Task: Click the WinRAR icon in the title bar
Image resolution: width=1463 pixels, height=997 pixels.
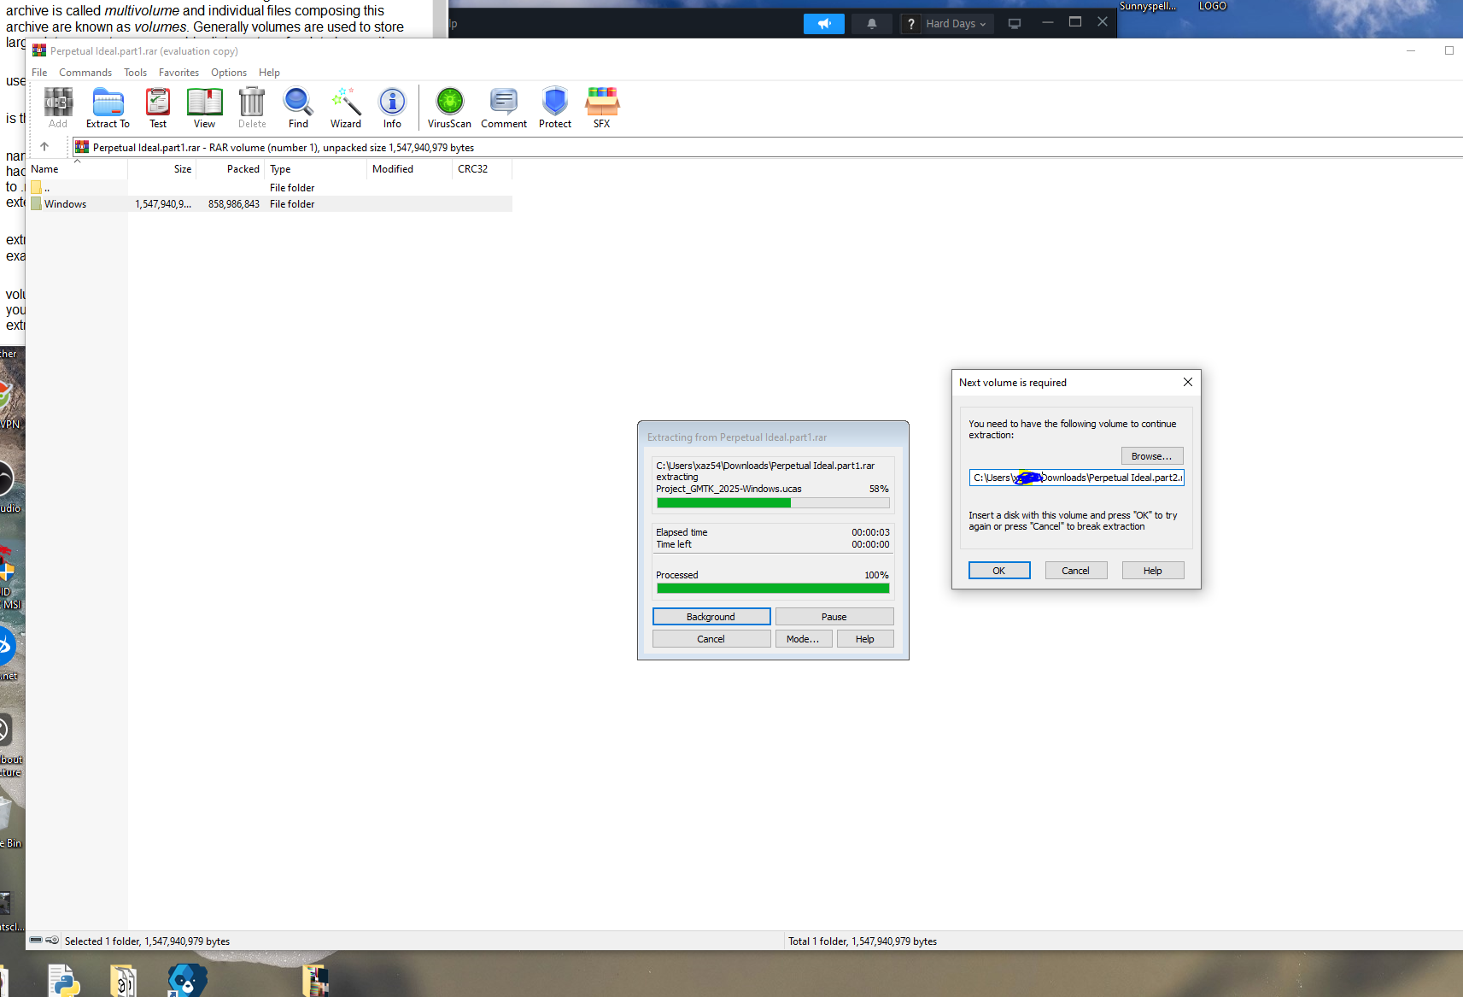Action: coord(39,51)
